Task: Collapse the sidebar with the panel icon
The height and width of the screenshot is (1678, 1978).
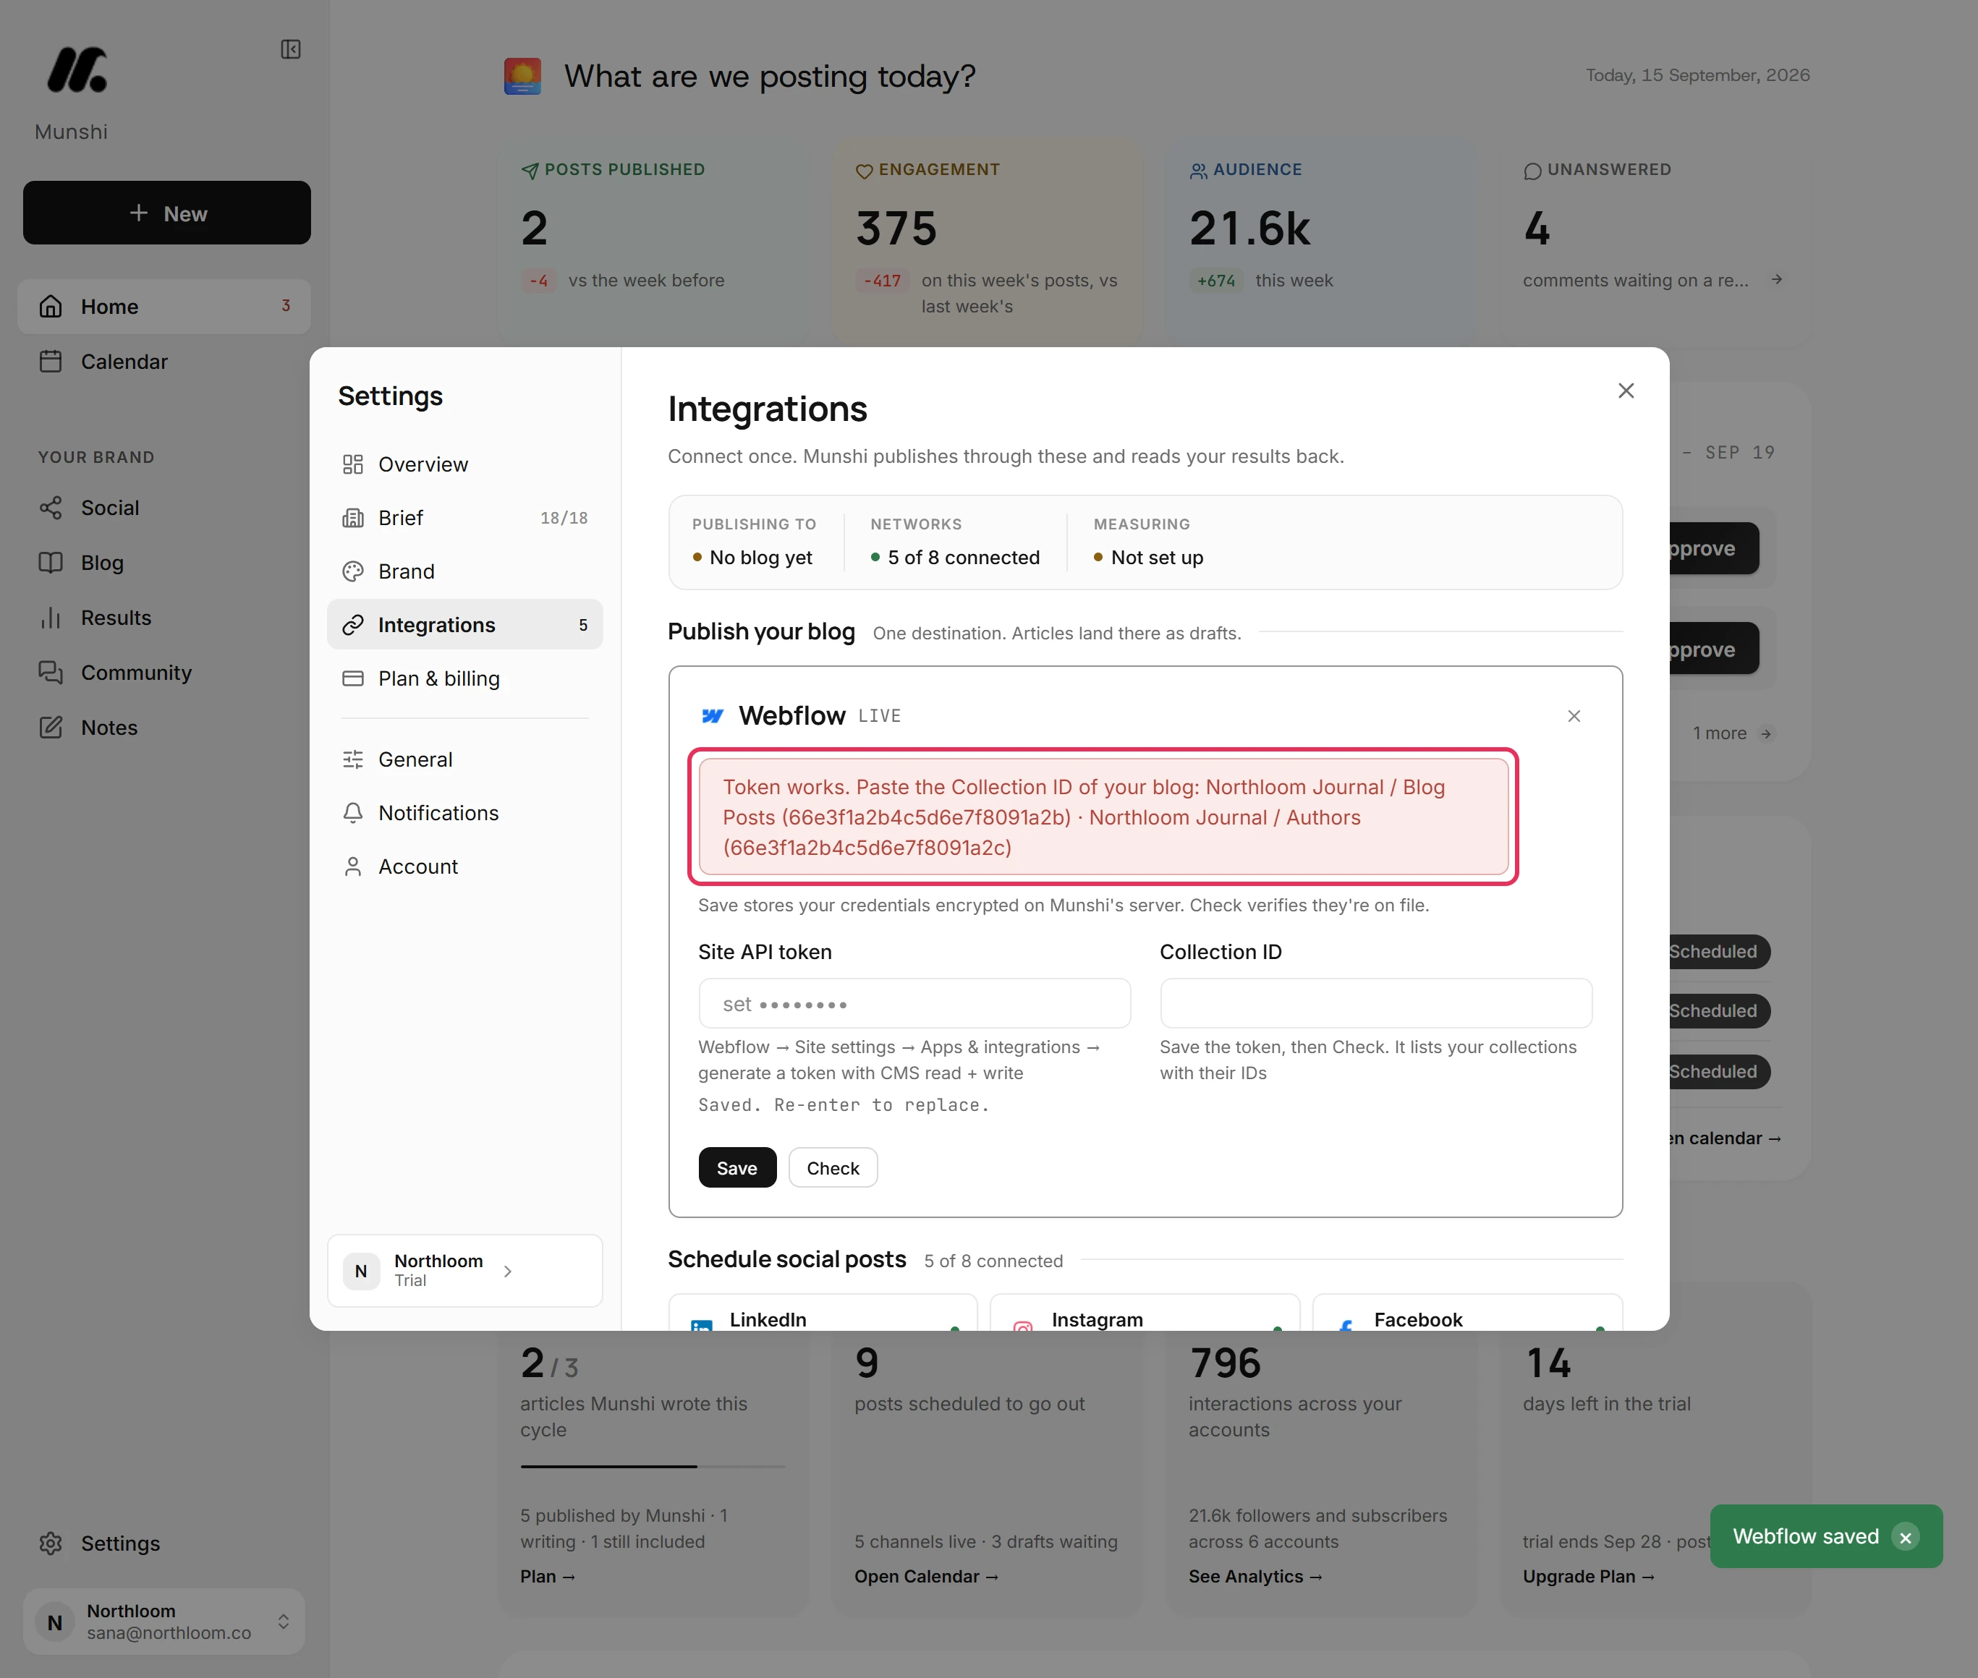Action: point(291,49)
